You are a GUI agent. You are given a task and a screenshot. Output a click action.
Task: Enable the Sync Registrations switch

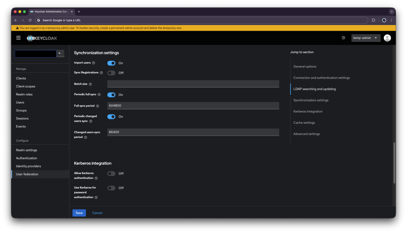(111, 73)
